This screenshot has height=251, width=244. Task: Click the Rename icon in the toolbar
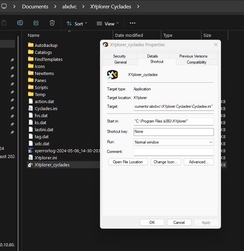pos(20,23)
